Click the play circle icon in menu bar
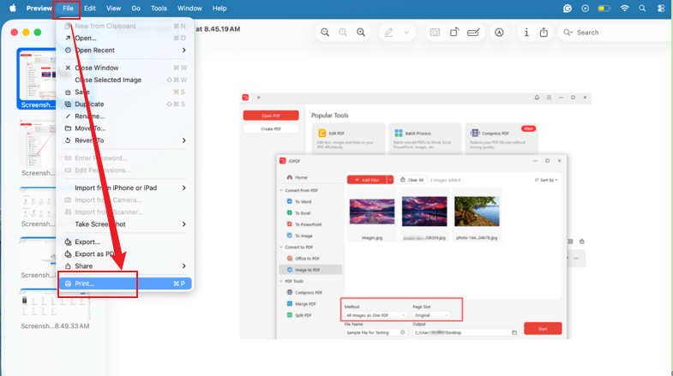Screen dimensions: 673x376 (585, 9)
